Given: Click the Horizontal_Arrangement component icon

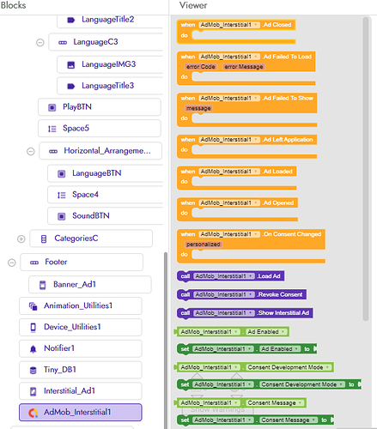Looking at the screenshot, I should (53, 151).
